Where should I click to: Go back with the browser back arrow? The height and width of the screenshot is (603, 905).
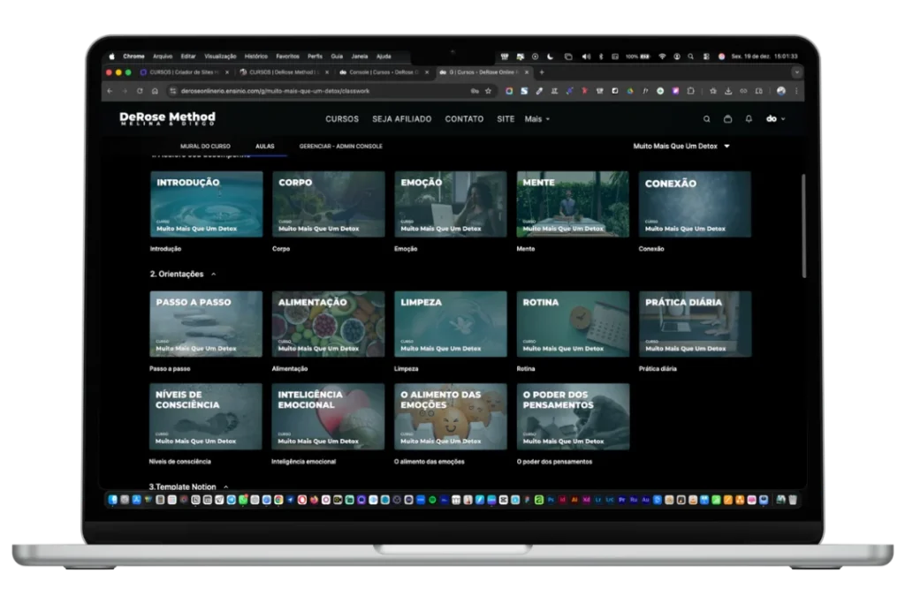pyautogui.click(x=110, y=91)
